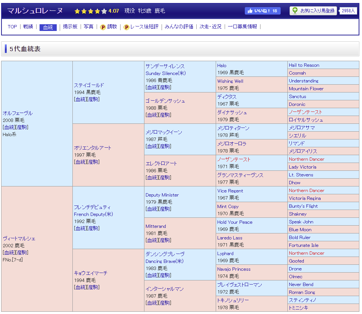
Task: Open the 調教 tab
Action: [x=112, y=27]
